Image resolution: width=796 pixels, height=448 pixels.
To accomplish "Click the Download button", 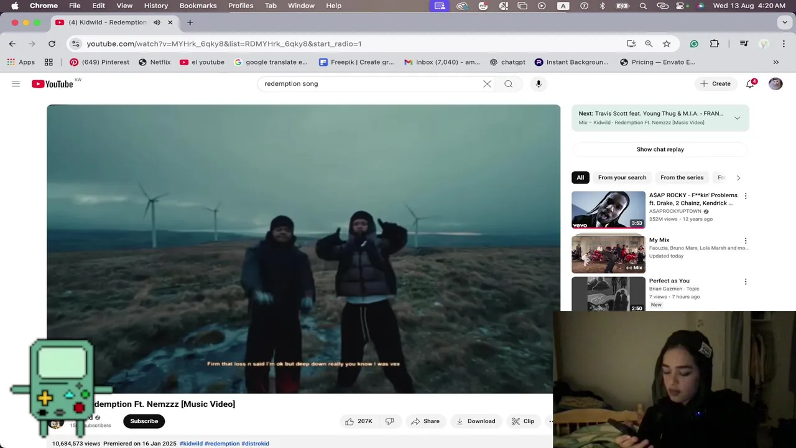I will click(476, 421).
